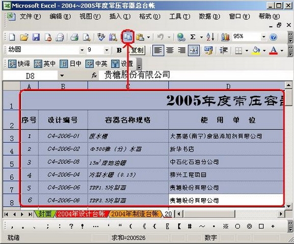Click the Name Box showing D8
Screen dimensions: 294x244
(30, 76)
